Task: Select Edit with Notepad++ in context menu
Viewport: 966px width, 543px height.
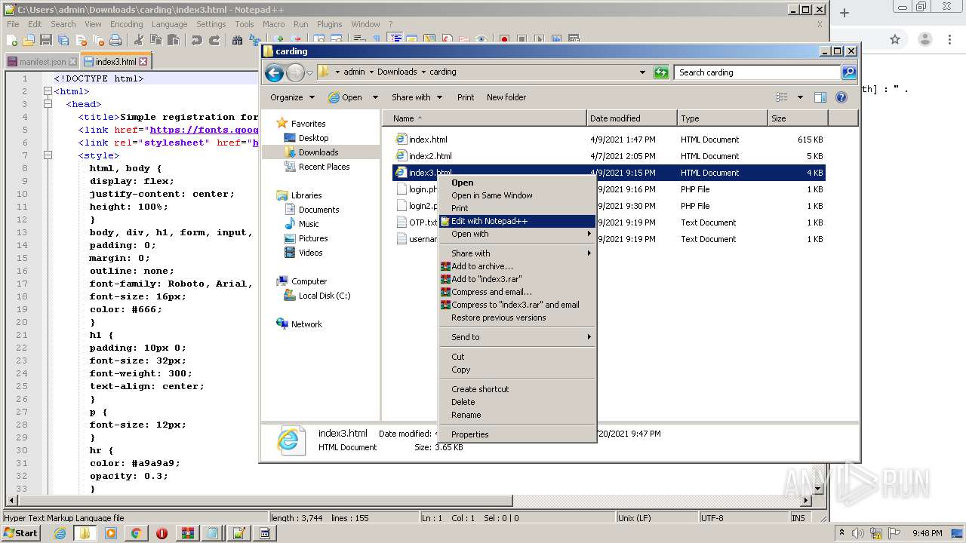Action: pos(518,221)
